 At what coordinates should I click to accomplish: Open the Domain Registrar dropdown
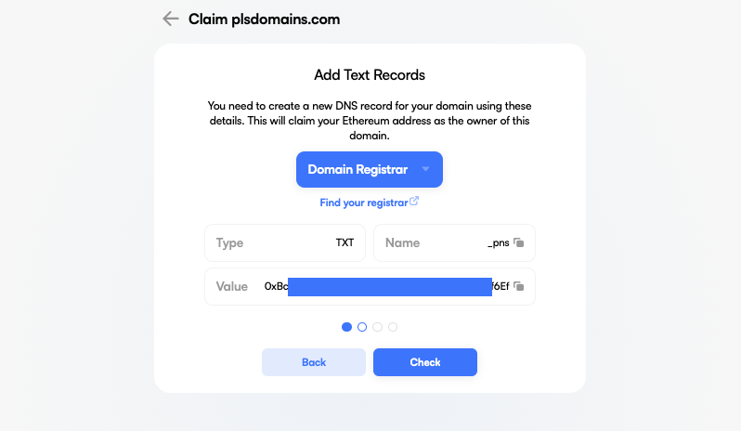coord(369,169)
